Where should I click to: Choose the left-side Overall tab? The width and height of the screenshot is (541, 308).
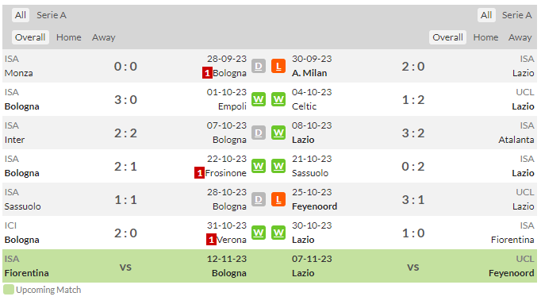30,37
